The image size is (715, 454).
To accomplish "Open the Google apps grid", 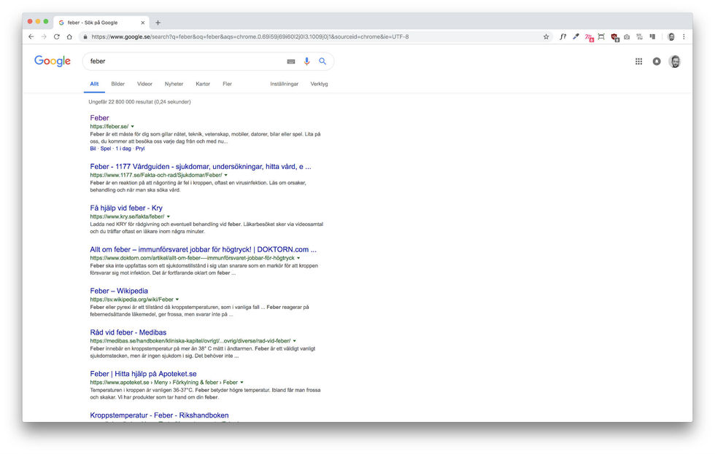I will tap(638, 61).
